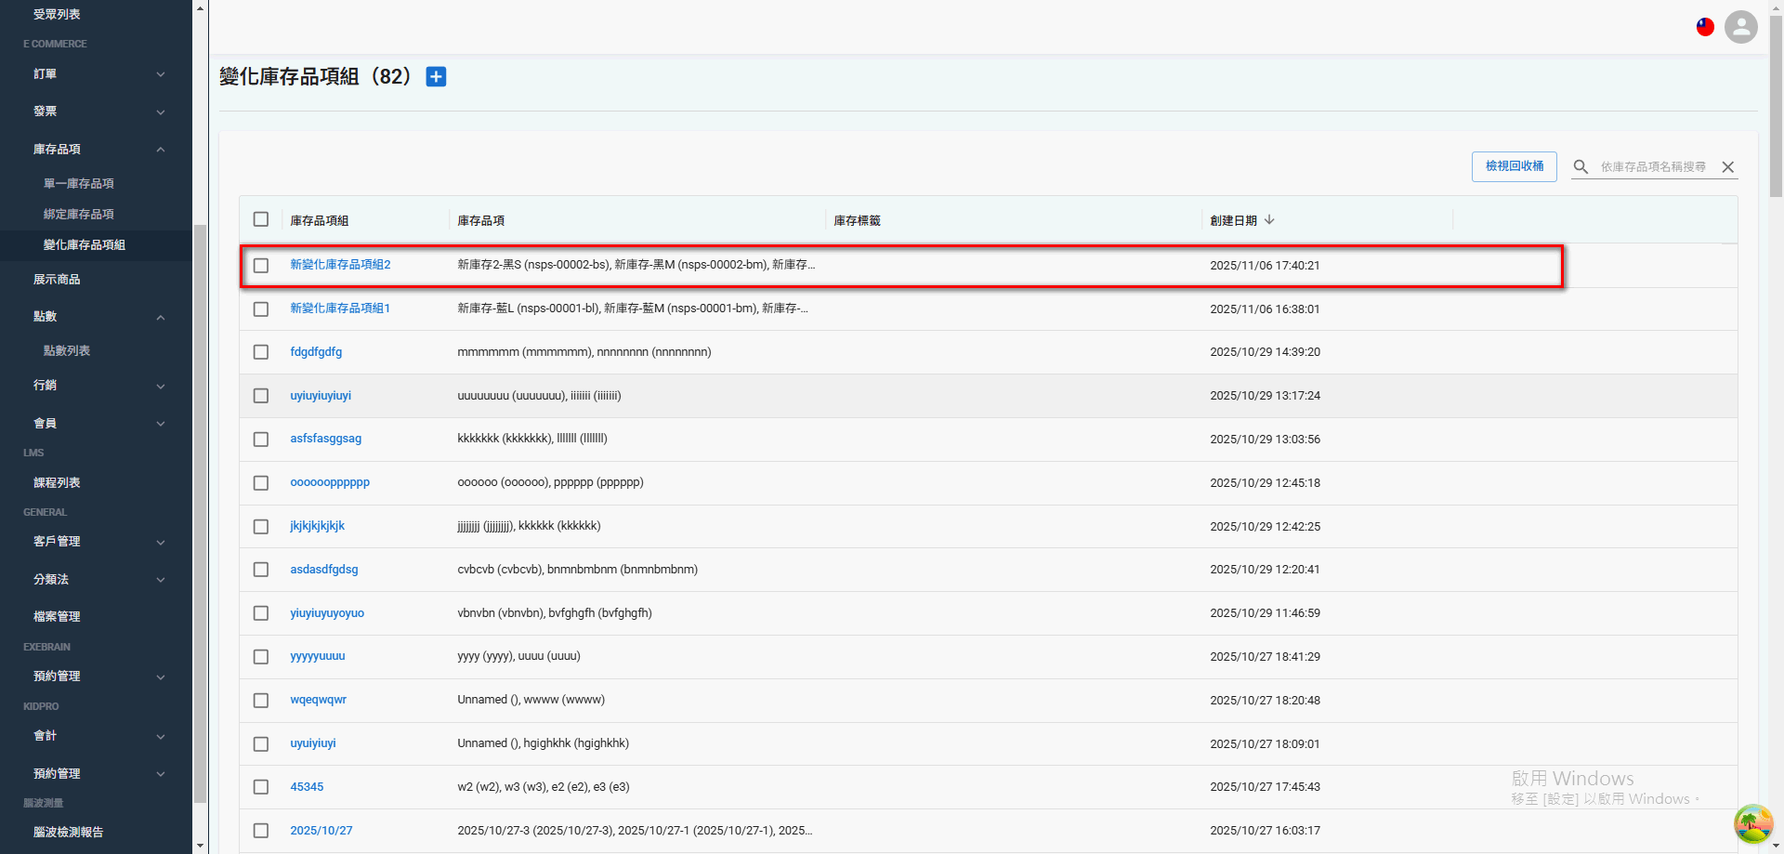Screen dimensions: 1784x854
Task: Click date 2025/11/06 17:40:21
Action: (1265, 266)
